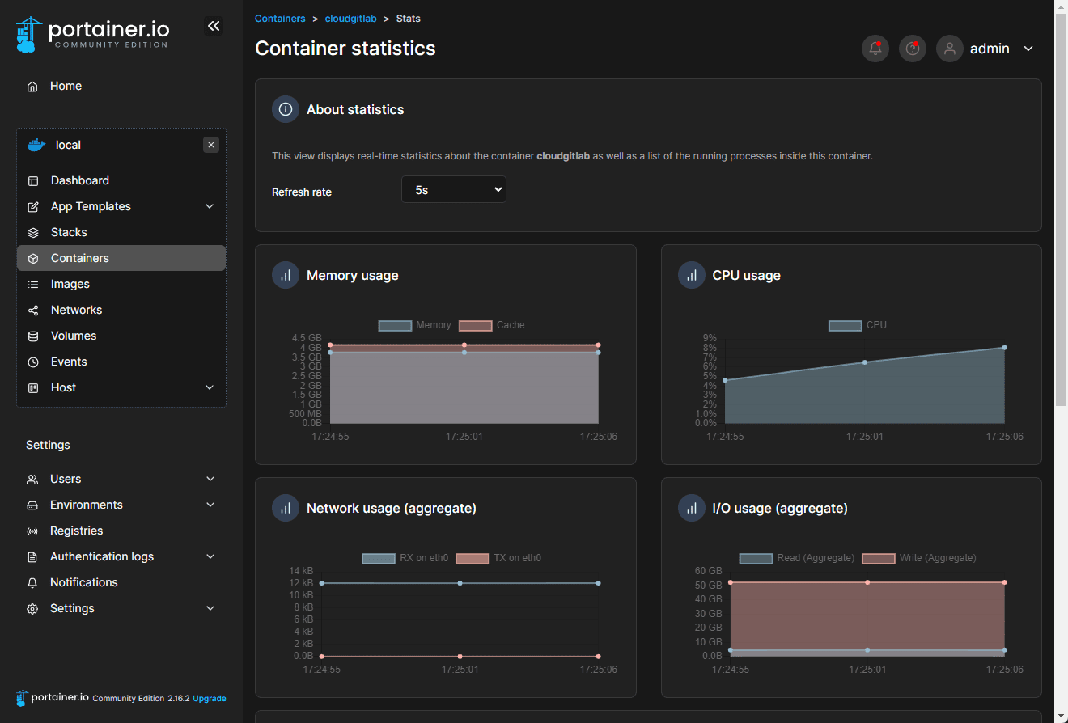Collapse the sidebar with double-chevron icon
Image resolution: width=1068 pixels, height=723 pixels.
(x=214, y=27)
